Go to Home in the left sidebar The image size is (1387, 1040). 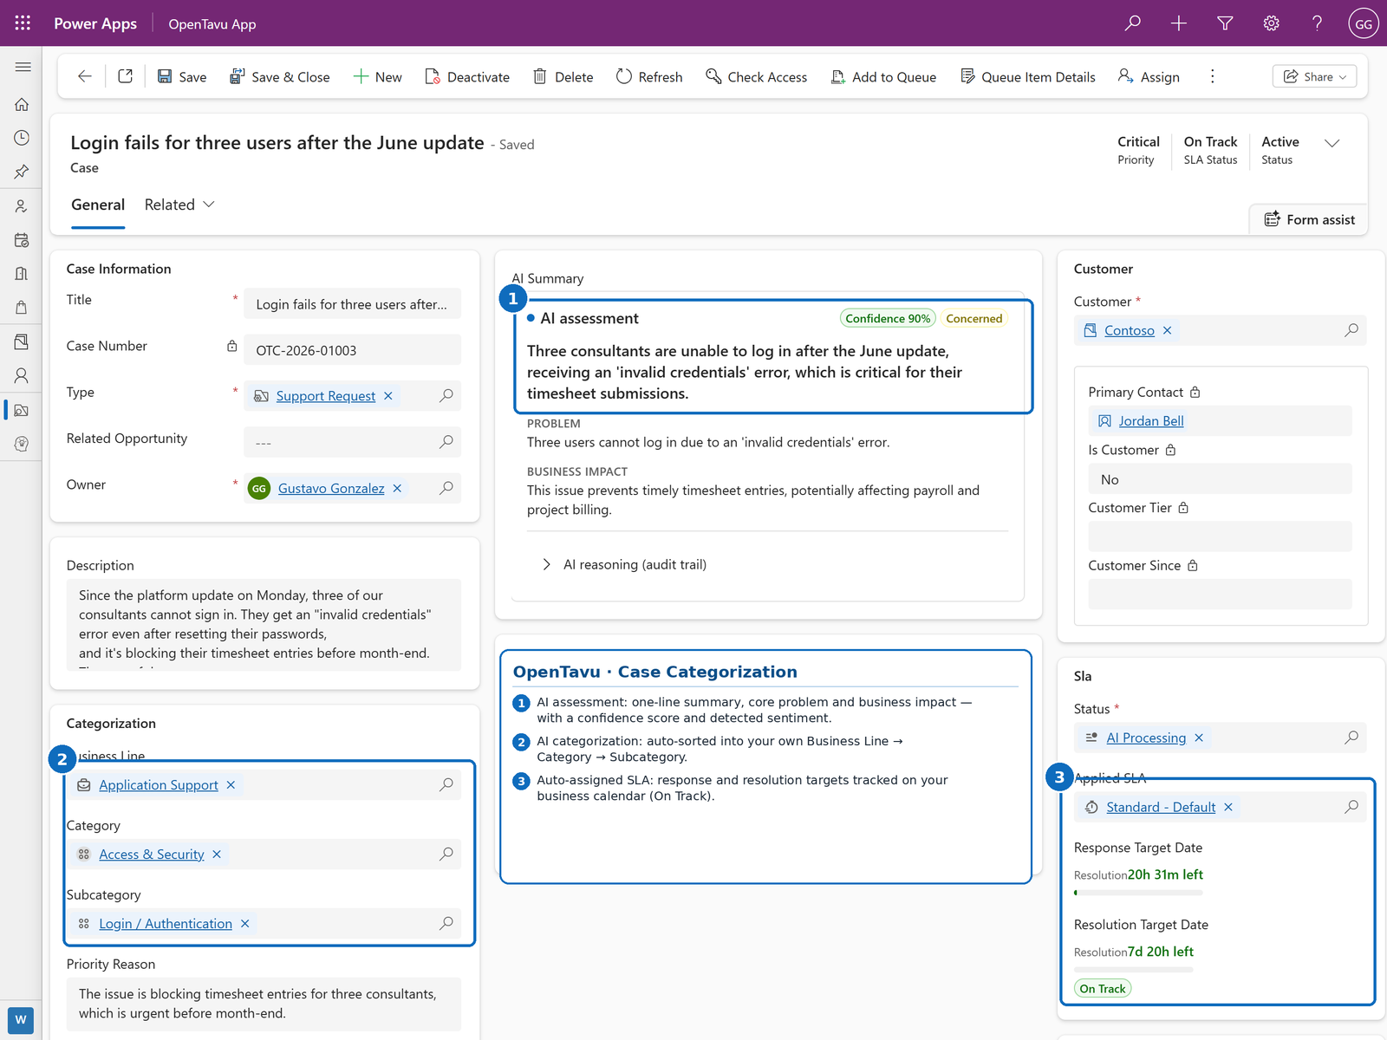coord(22,105)
